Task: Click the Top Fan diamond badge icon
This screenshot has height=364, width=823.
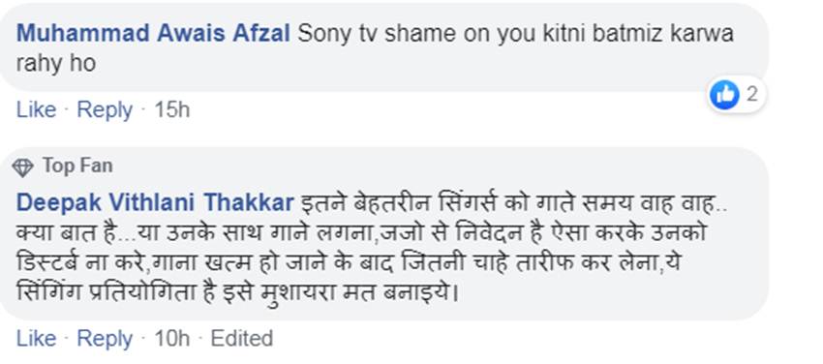Action: coord(22,167)
